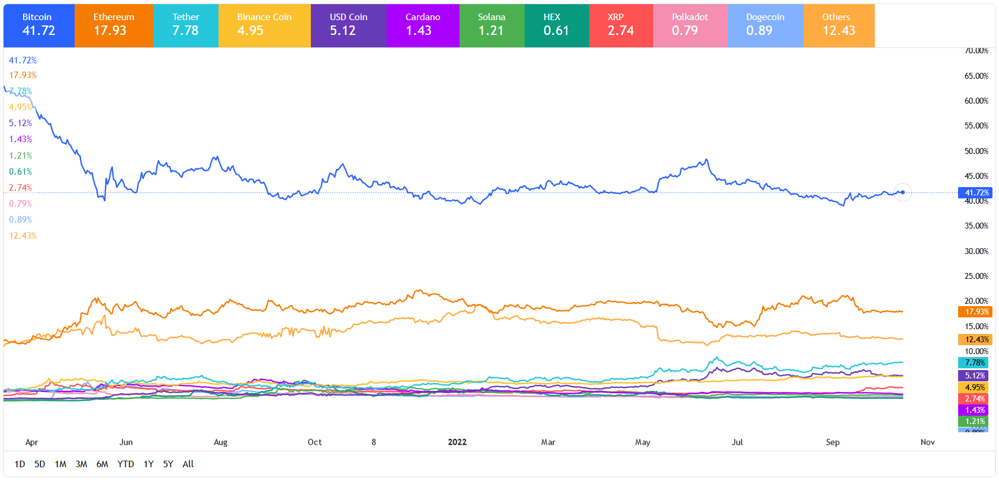Click the Binance Coin yellow tile
999x482 pixels.
click(264, 25)
